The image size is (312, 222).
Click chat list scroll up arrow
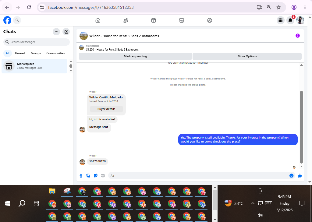tap(71, 62)
